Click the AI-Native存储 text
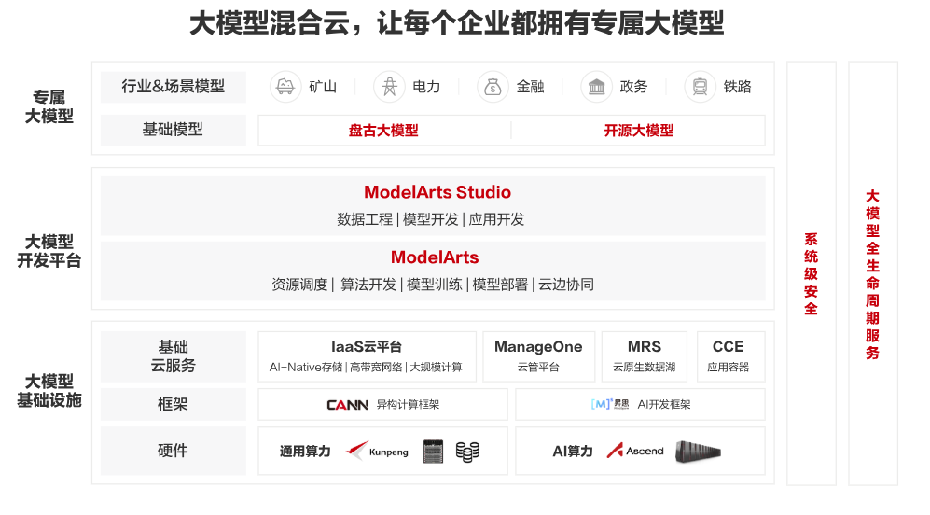 pos(306,368)
